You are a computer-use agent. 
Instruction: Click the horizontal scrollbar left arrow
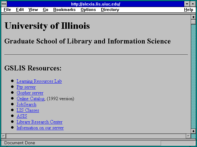click(3, 136)
